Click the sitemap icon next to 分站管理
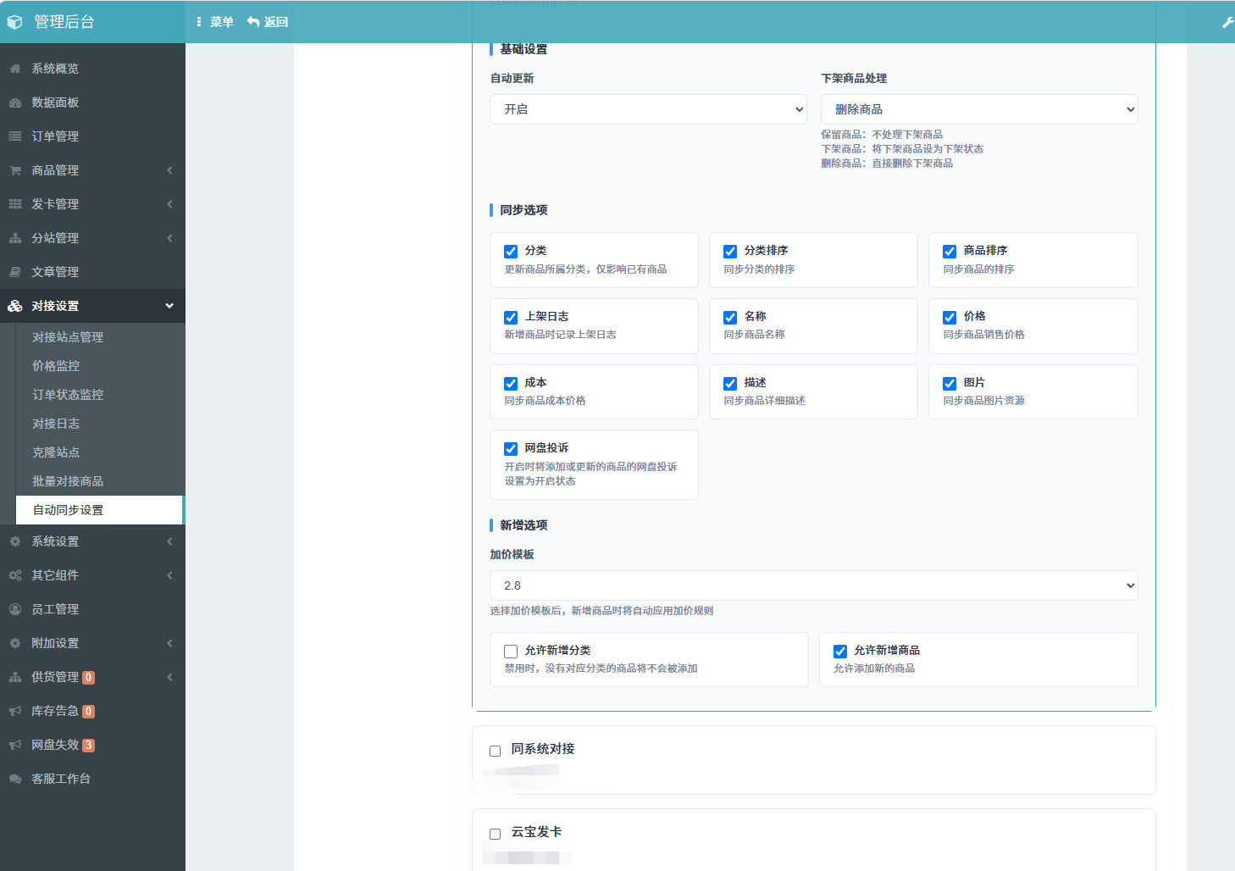 [15, 238]
